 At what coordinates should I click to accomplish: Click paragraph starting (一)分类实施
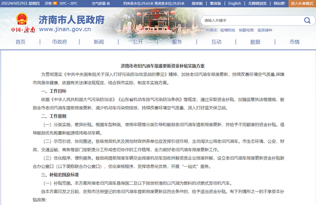point(158,129)
